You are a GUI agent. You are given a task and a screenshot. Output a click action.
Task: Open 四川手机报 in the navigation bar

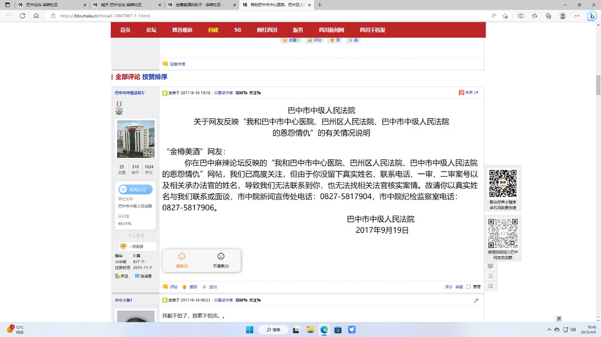click(372, 30)
